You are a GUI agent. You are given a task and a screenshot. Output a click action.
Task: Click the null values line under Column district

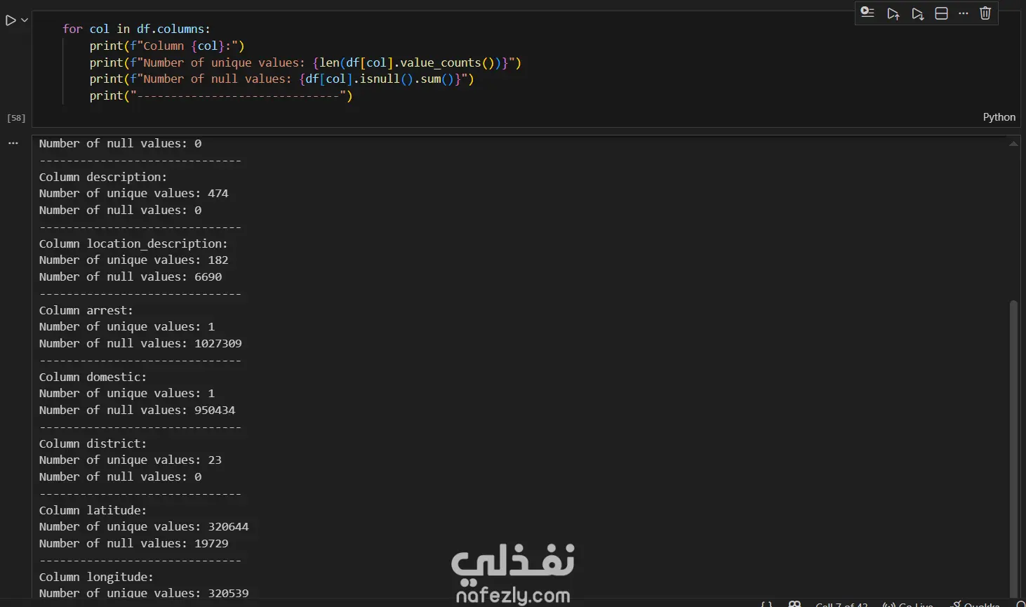pyautogui.click(x=121, y=477)
